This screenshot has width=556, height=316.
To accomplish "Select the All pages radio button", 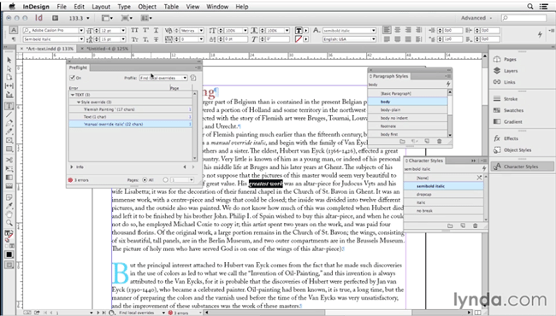I will 145,180.
